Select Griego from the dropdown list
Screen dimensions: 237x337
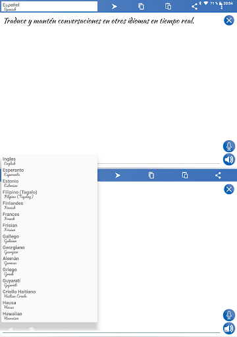coord(49,272)
